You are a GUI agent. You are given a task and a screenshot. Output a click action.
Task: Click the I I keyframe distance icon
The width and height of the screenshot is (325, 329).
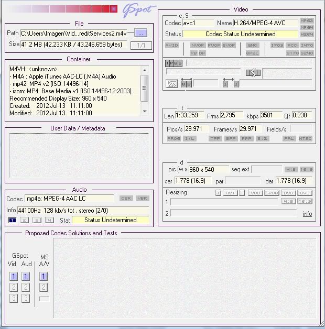pos(231,83)
